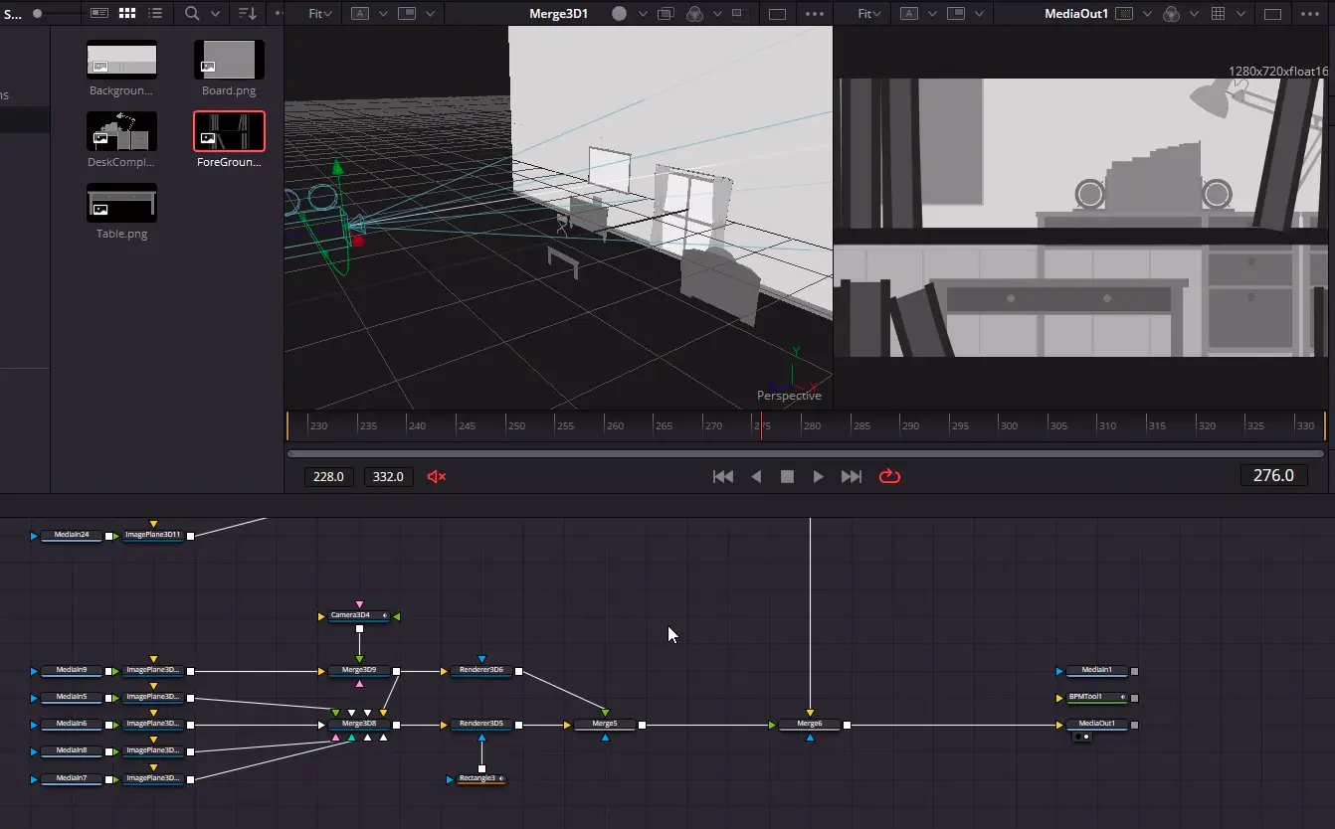Switch media pool to list view
Screen dimensions: 1335x829
pos(155,14)
